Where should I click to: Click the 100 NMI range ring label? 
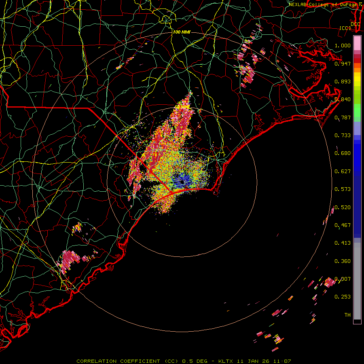coord(182,32)
